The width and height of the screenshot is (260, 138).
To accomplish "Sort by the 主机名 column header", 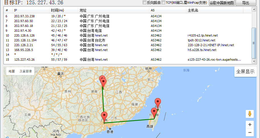I will coord(214,10).
